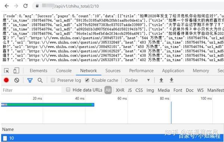Screen dimensions: 224x142
Task: Open the Performance tab
Action: pos(141,70)
